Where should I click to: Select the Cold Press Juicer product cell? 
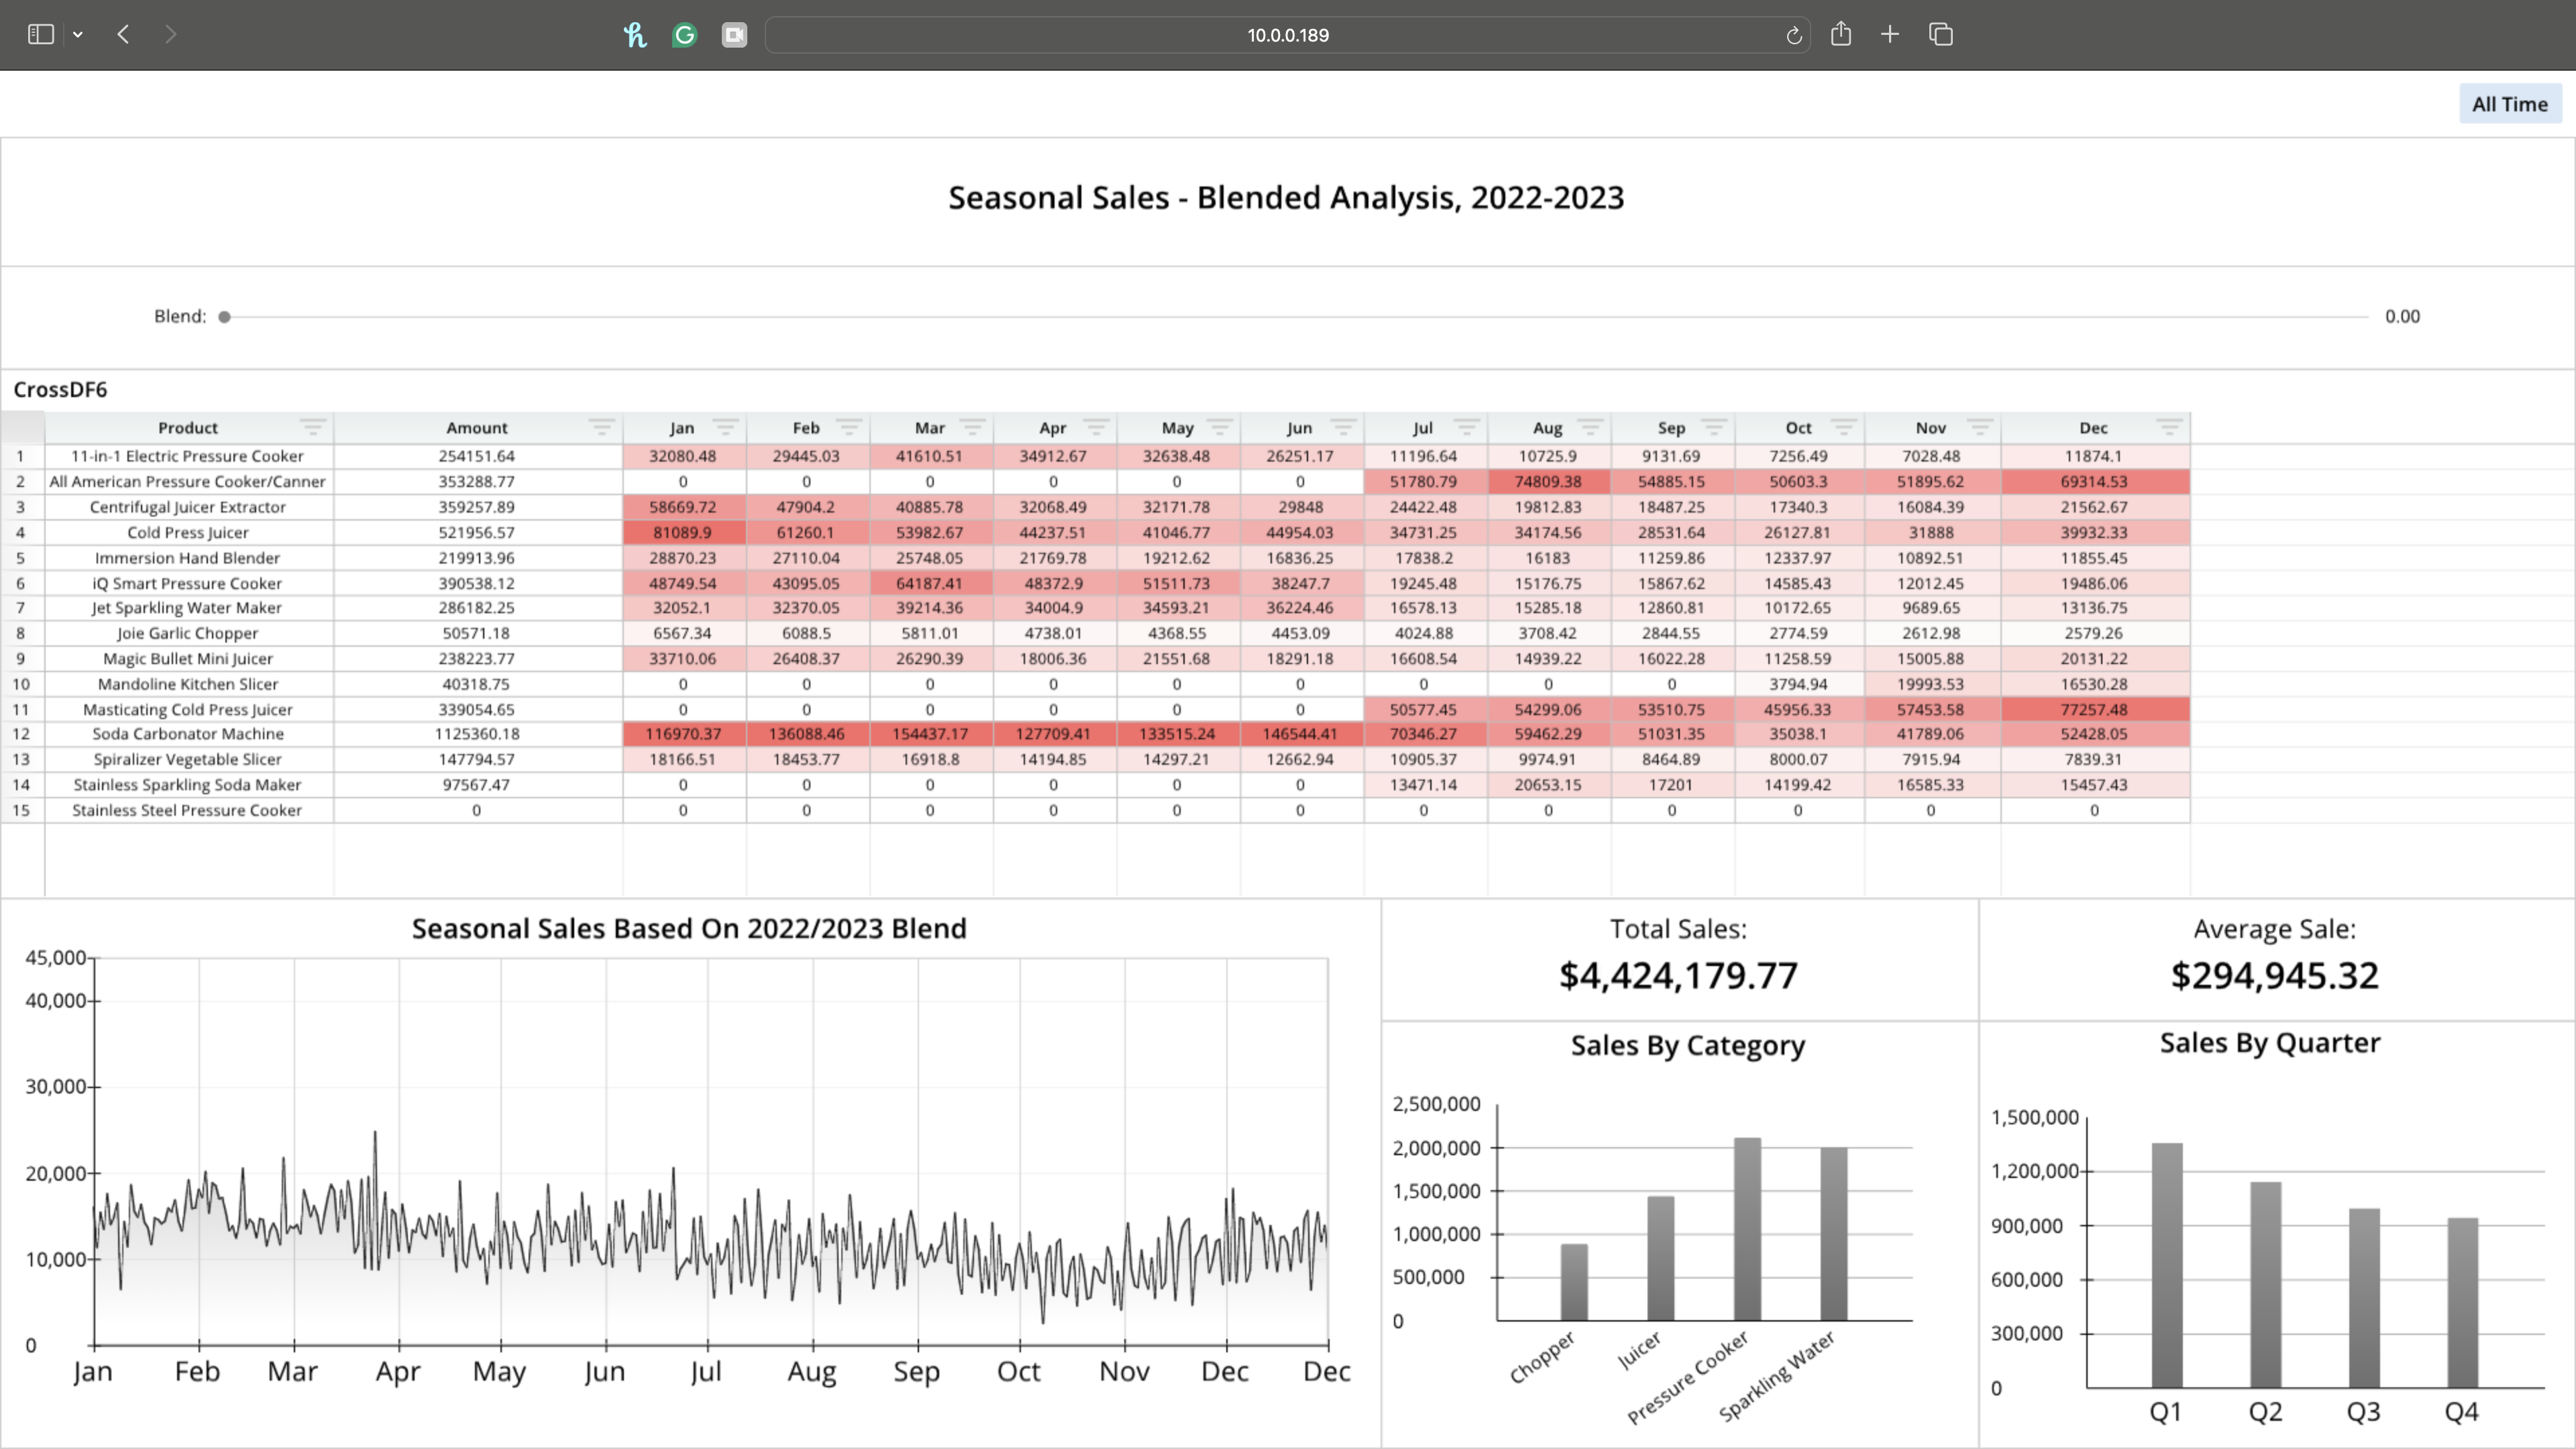[x=188, y=533]
